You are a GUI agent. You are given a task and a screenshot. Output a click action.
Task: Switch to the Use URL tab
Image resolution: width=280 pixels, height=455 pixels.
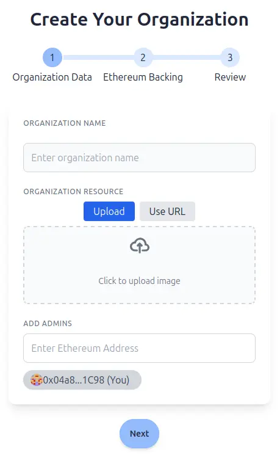(x=167, y=211)
